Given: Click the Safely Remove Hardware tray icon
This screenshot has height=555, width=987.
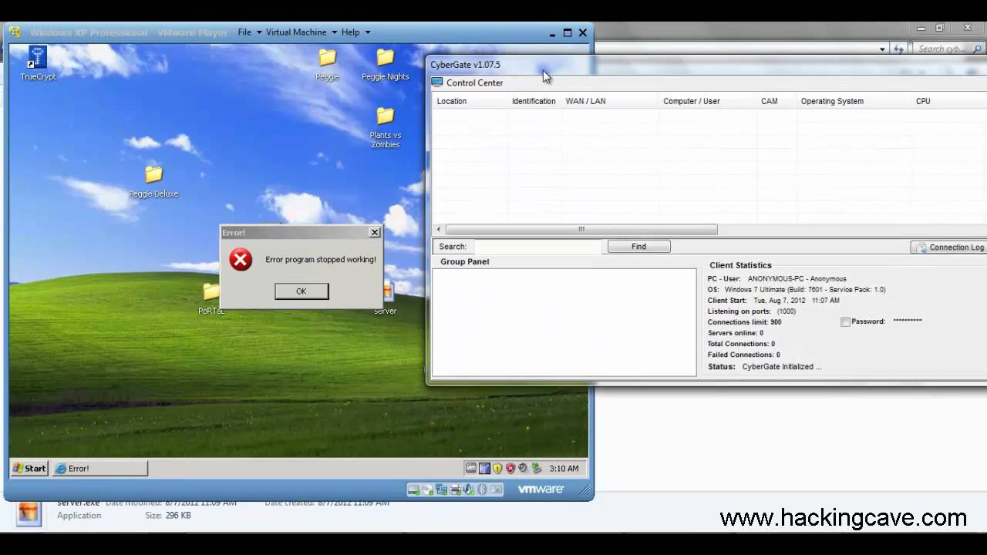Looking at the screenshot, I should pos(537,468).
